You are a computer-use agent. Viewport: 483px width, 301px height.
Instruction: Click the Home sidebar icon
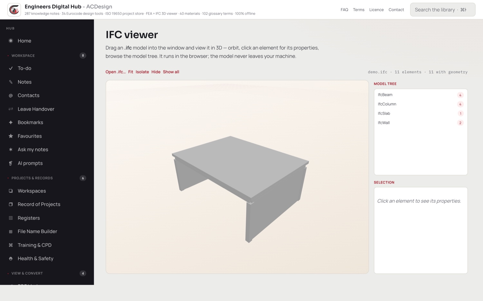coord(11,41)
